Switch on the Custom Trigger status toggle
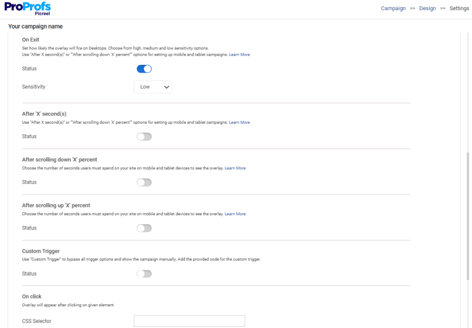The width and height of the screenshot is (472, 328). click(144, 274)
